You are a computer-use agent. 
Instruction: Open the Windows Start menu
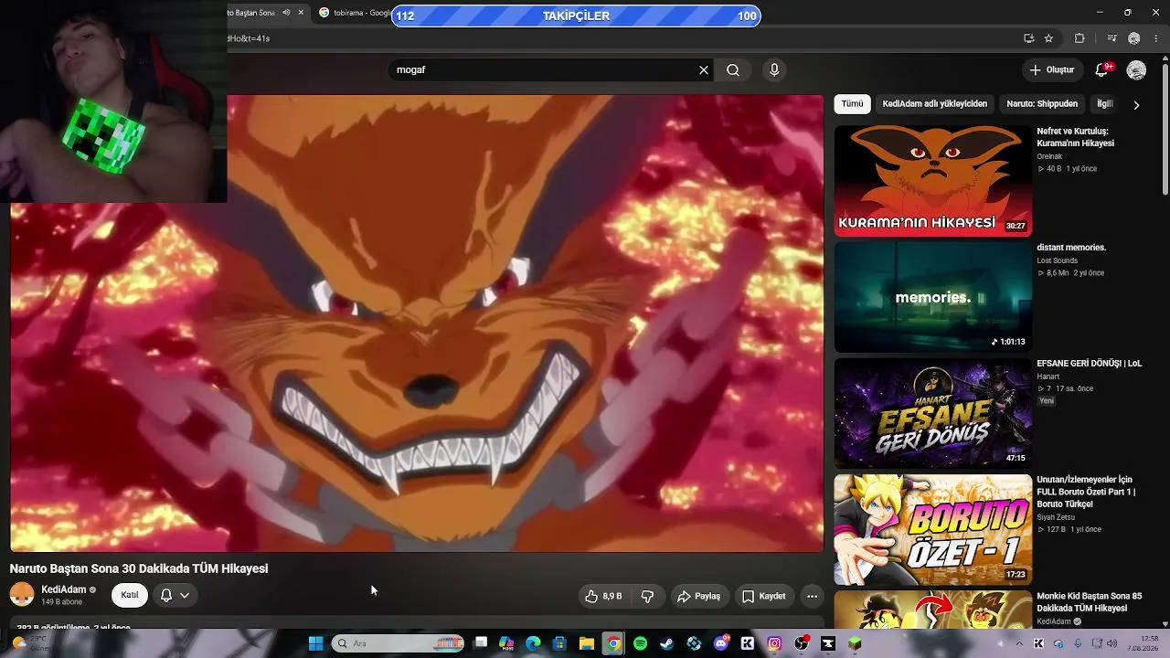pos(316,643)
